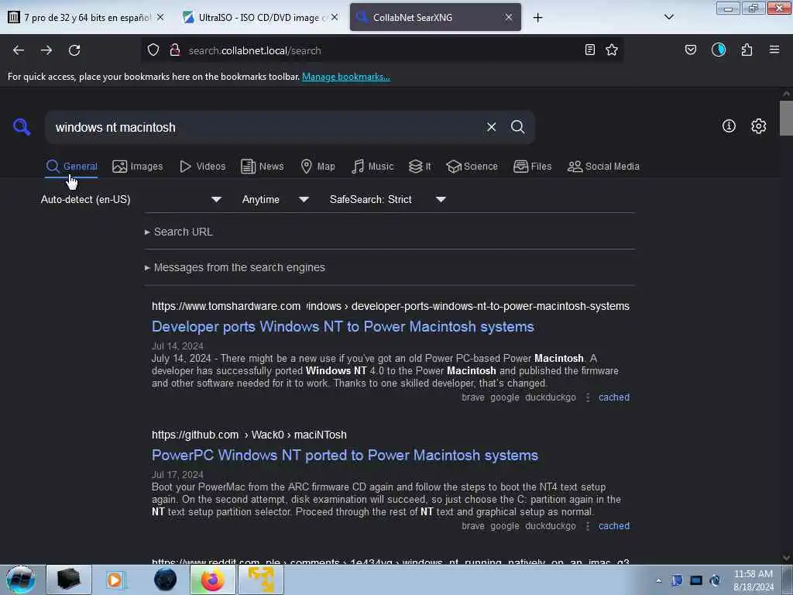This screenshot has width=793, height=595.
Task: Click the page vertical scrollbar thumb
Action: point(786,118)
